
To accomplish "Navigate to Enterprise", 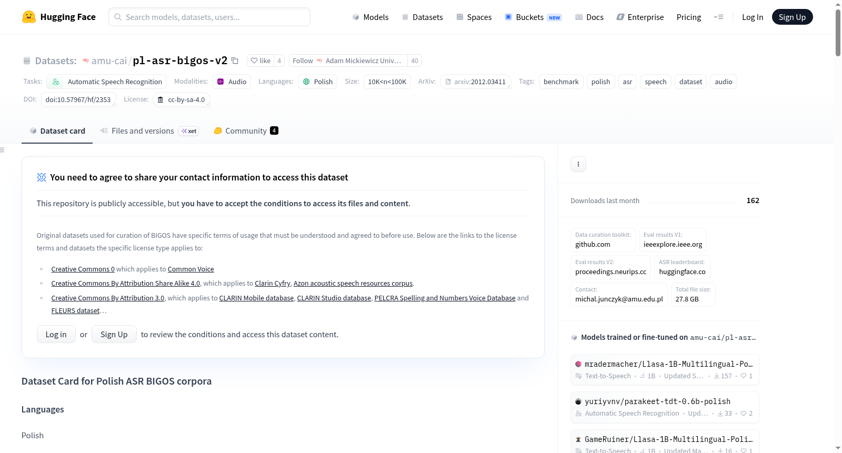I will (x=640, y=17).
